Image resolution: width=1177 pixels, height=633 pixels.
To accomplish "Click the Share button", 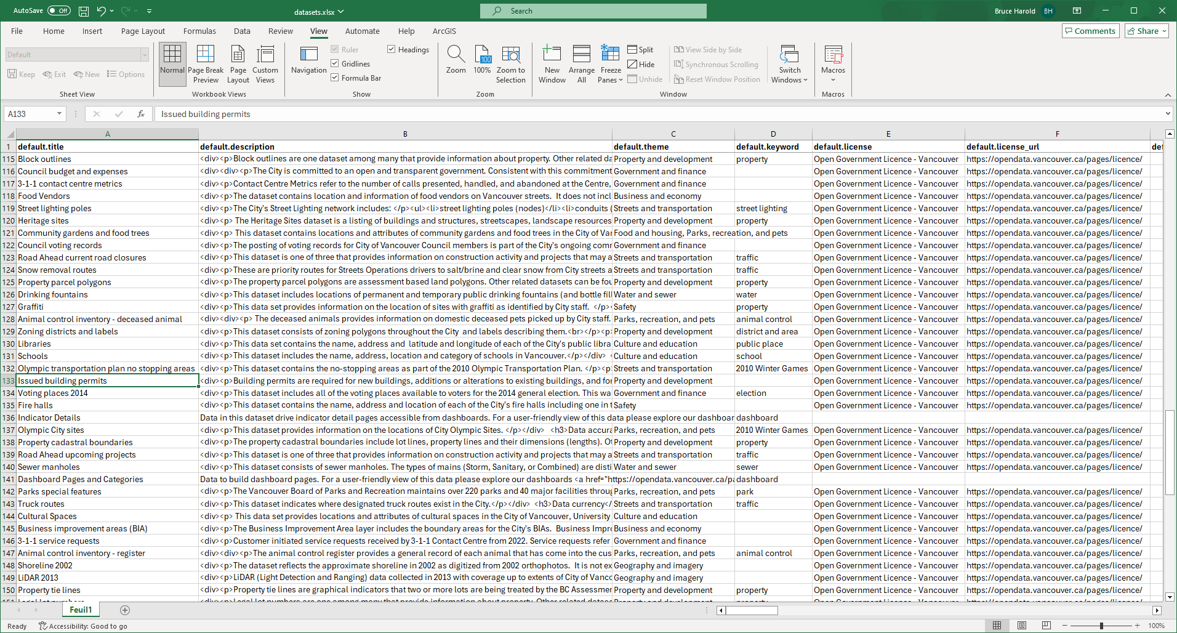I will pyautogui.click(x=1146, y=31).
